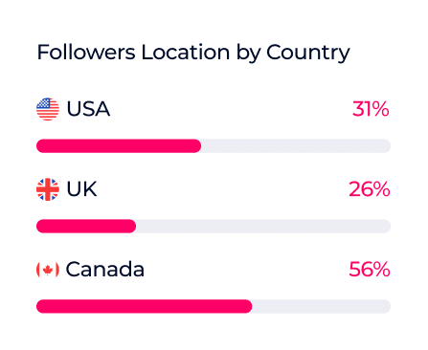Viewport: 428px width, 350px height.
Task: Click the 31% value for USA
Action: pos(371,109)
